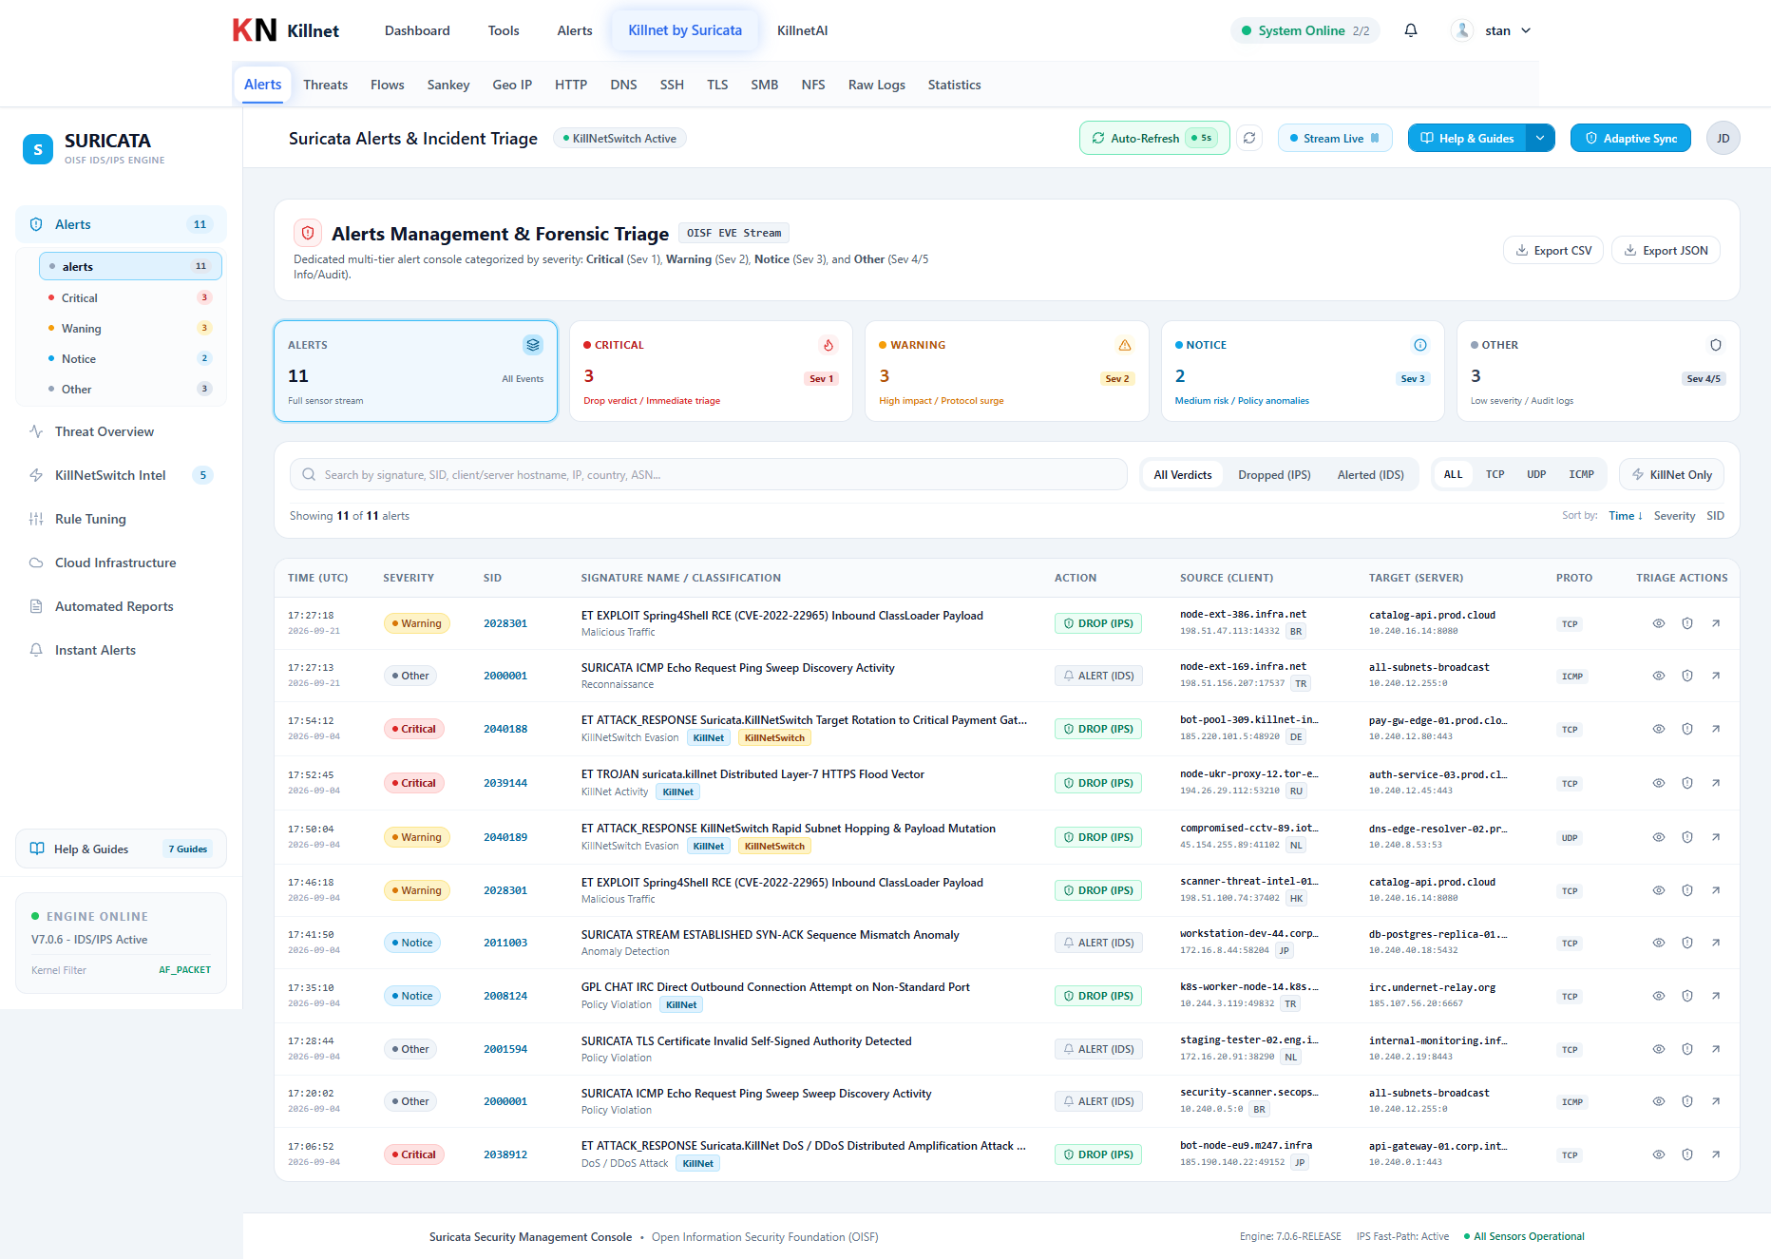Open the JD user avatar
Image resolution: width=1771 pixels, height=1259 pixels.
[1723, 138]
